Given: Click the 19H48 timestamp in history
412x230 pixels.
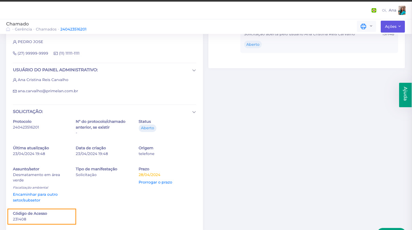Looking at the screenshot, I should (x=388, y=34).
